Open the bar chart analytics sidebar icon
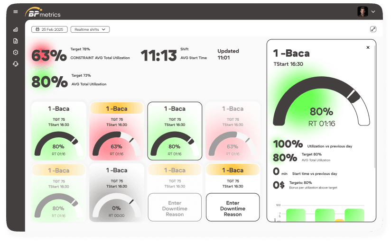This screenshot has width=391, height=242. pyautogui.click(x=16, y=29)
